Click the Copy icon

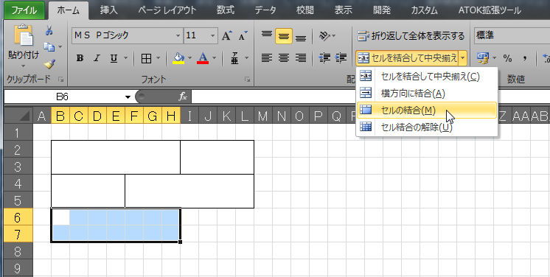49,46
